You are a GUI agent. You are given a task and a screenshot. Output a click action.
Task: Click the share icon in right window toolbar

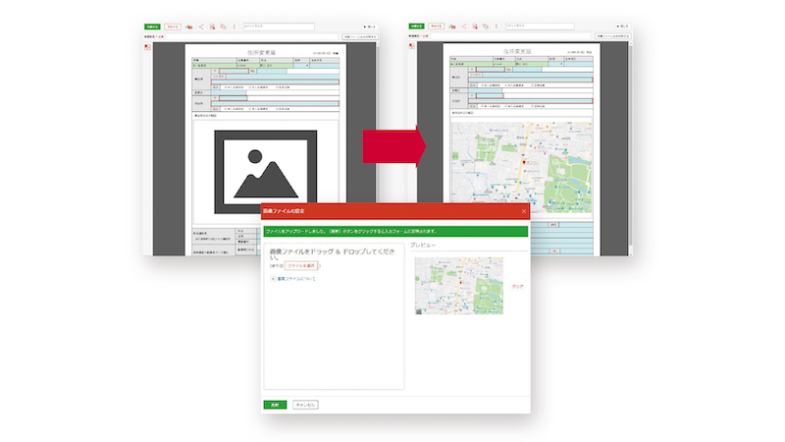point(465,28)
